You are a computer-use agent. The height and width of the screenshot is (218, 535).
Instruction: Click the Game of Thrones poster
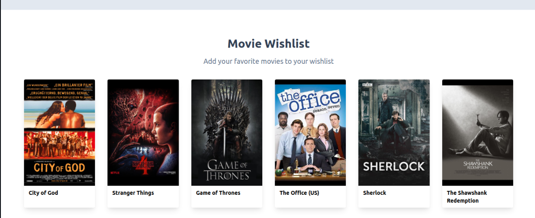click(227, 132)
